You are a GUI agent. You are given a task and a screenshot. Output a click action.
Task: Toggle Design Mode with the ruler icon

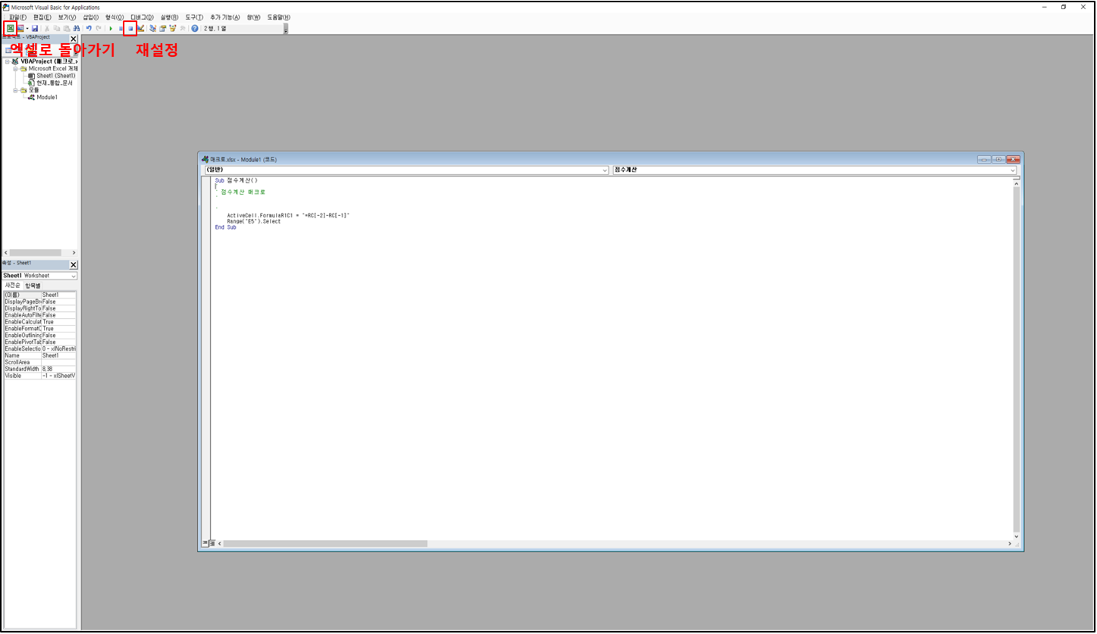pyautogui.click(x=141, y=28)
